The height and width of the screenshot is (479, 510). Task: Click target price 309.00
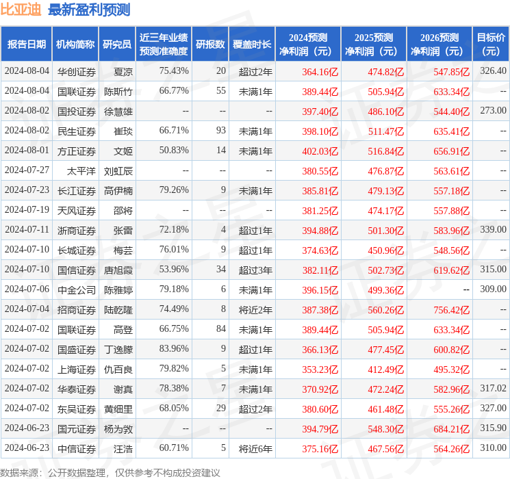[x=493, y=289]
